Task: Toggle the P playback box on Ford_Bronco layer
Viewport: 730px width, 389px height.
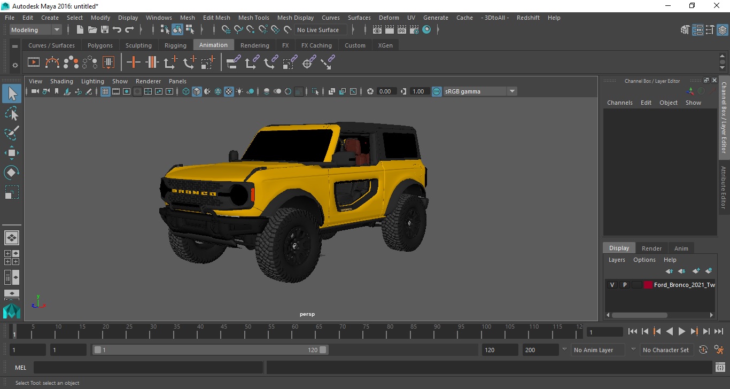Action: [624, 285]
